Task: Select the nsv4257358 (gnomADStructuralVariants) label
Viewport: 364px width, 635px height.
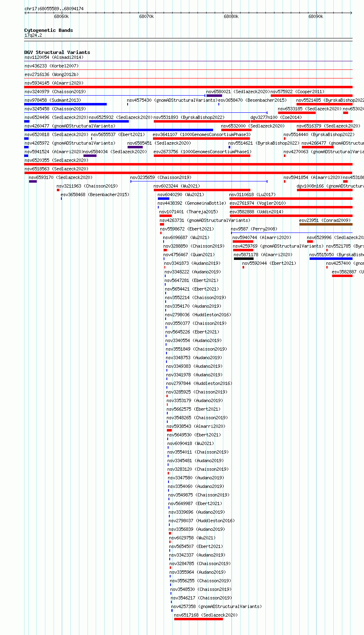Action: point(216,606)
